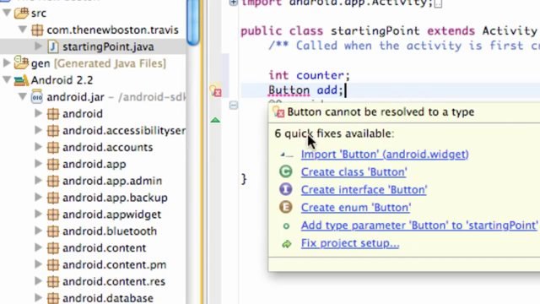Click the com.thenewboston.travis package icon
The image size is (540, 304).
[x=37, y=30]
